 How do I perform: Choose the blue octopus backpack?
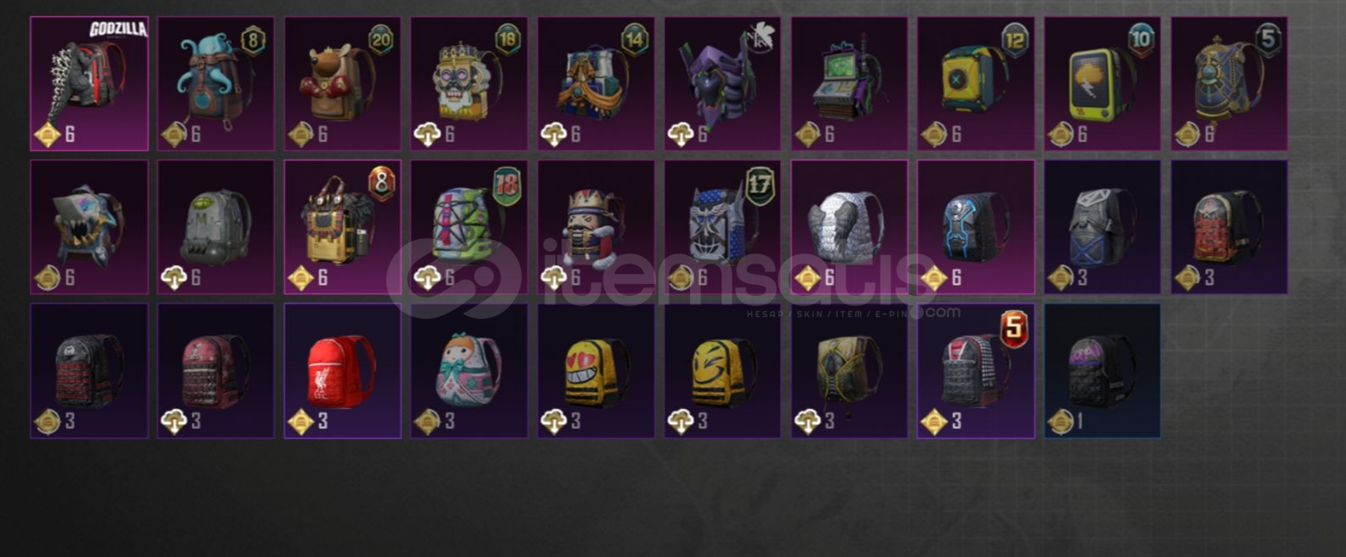click(216, 83)
